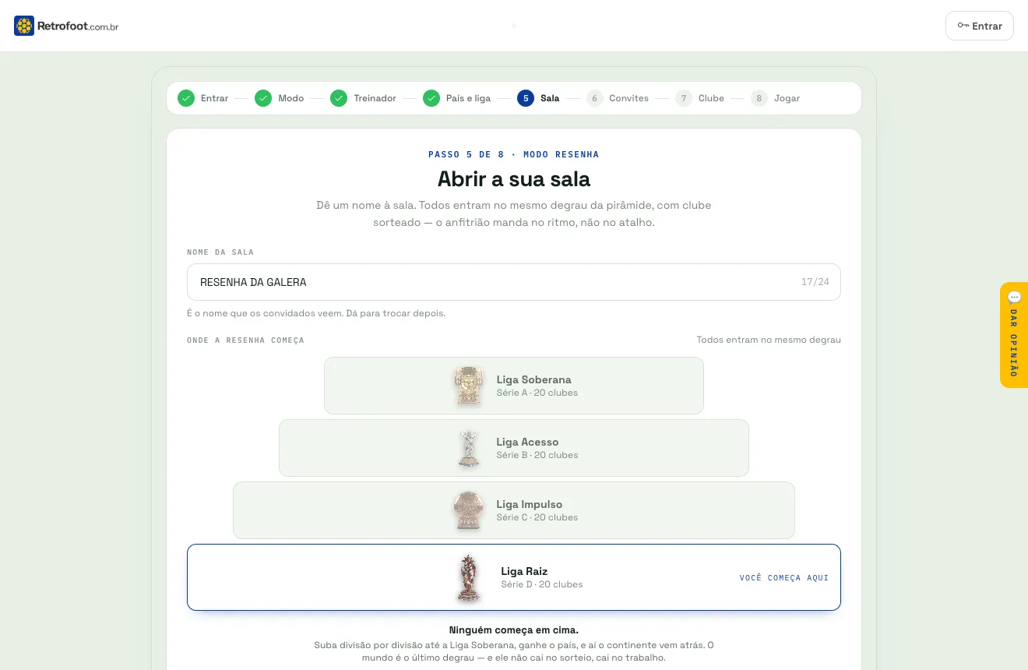Go back to the Modo step label
The image size is (1028, 670).
pyautogui.click(x=291, y=98)
